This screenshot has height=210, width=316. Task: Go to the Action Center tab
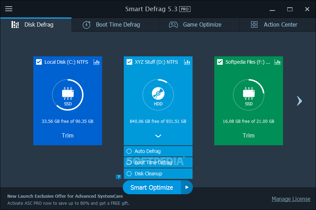(x=277, y=24)
